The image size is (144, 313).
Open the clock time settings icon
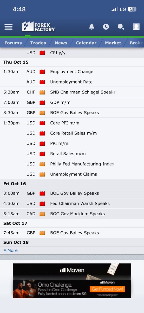tap(106, 27)
